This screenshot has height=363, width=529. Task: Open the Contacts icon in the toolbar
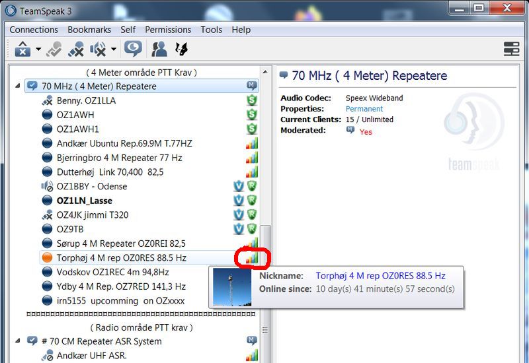point(159,49)
